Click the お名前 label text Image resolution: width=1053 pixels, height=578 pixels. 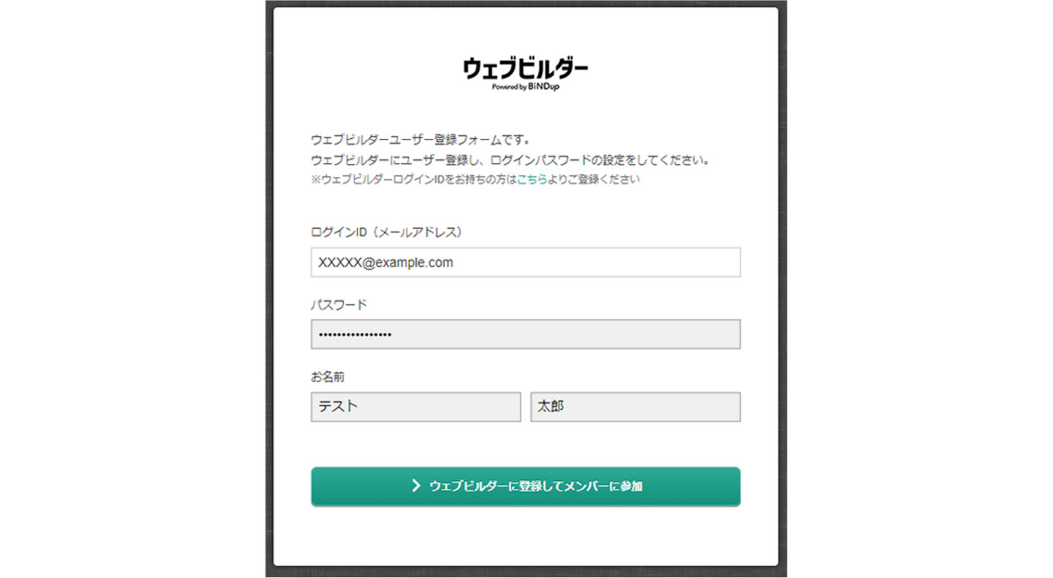coord(328,378)
